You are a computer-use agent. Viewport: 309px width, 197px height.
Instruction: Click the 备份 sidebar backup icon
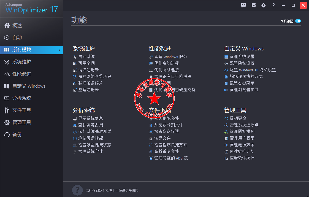(7, 135)
